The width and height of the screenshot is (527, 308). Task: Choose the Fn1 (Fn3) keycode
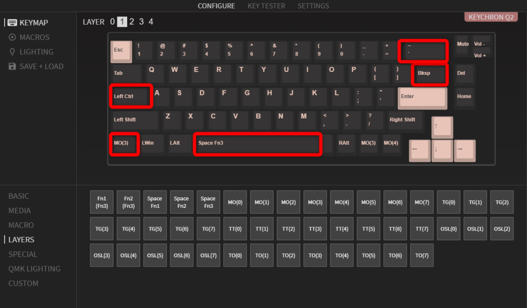pos(101,202)
